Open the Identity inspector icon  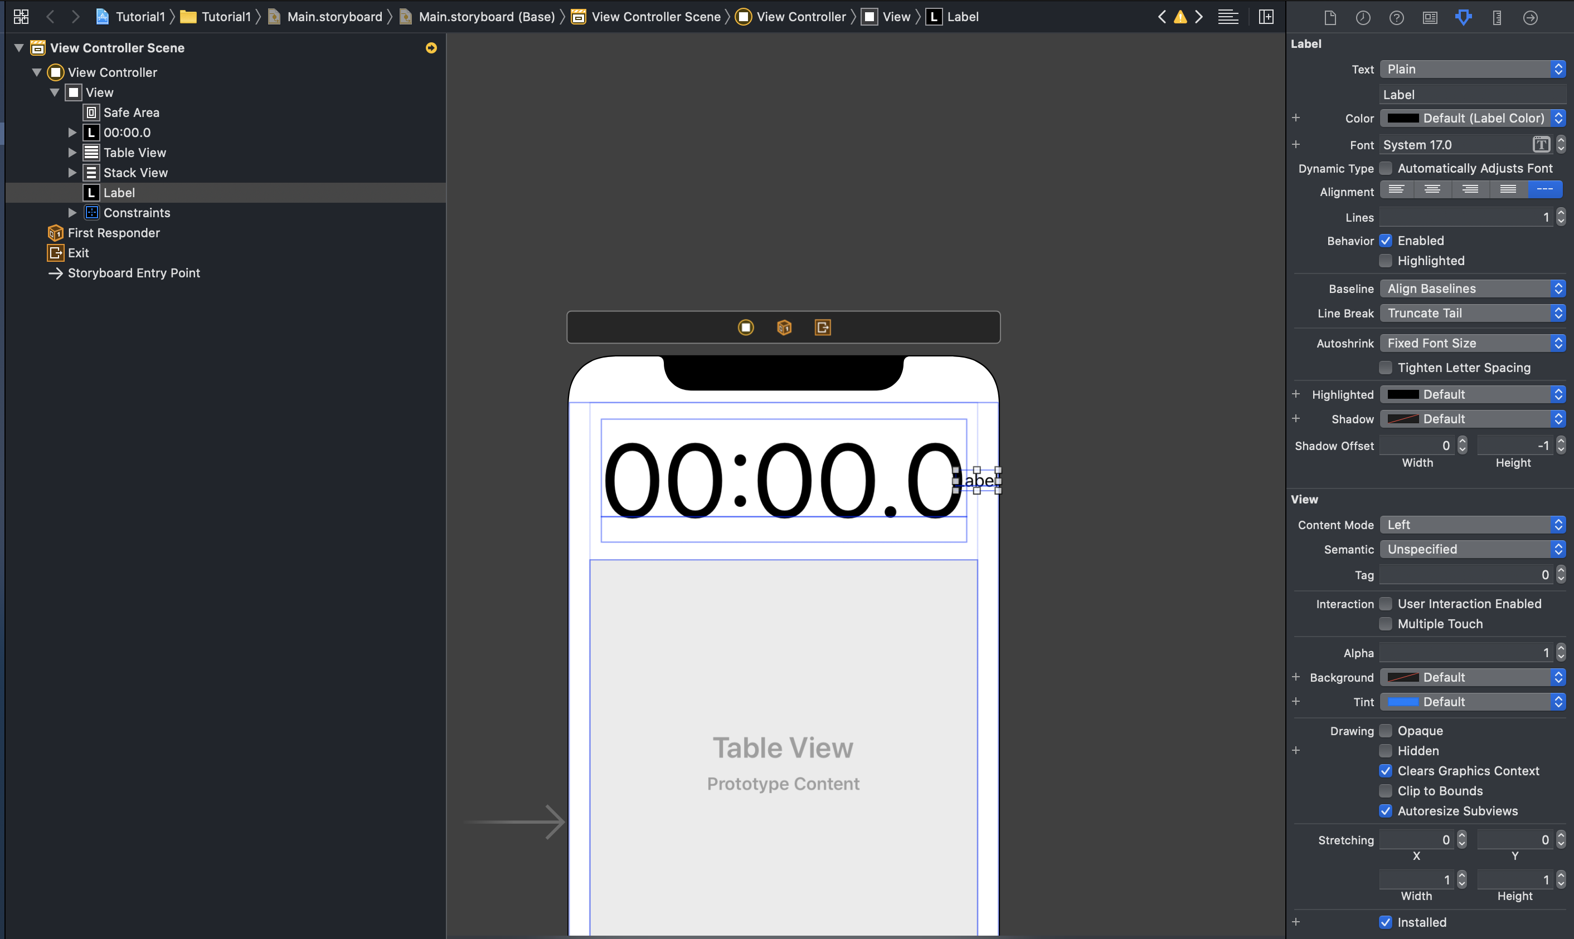click(x=1430, y=17)
